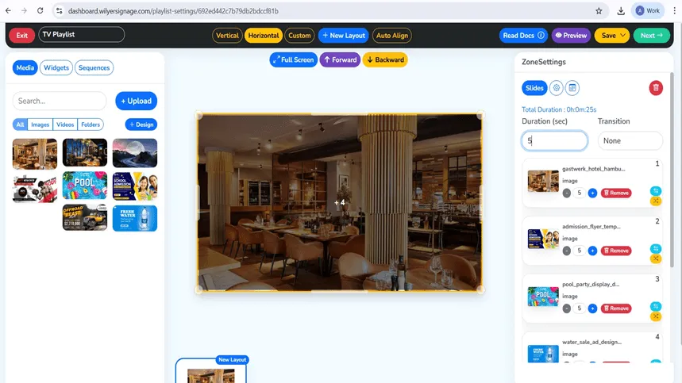Bookmark this page with the star icon
Viewport: 682px width, 383px height.
pyautogui.click(x=599, y=11)
